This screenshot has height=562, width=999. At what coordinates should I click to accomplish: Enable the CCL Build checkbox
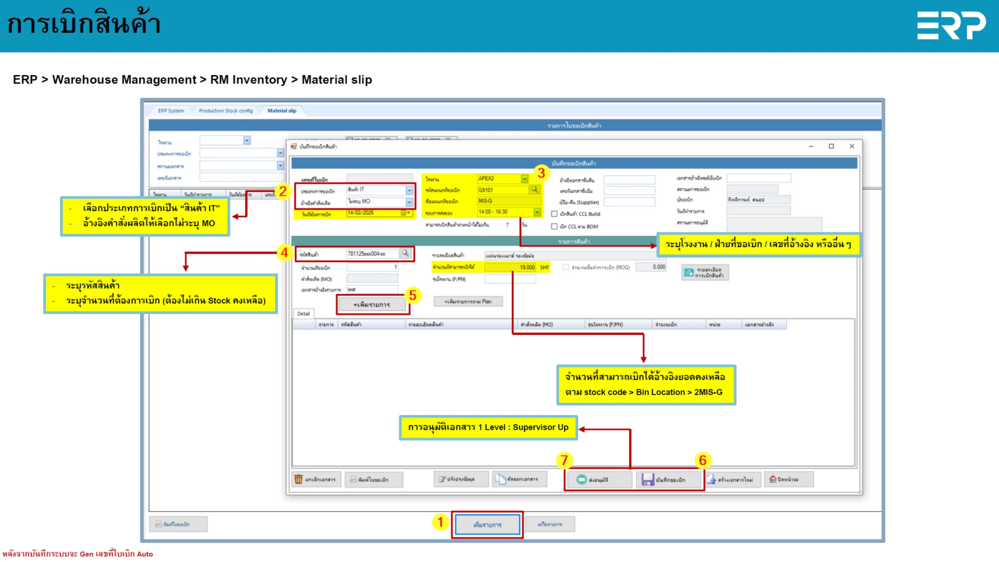(554, 214)
